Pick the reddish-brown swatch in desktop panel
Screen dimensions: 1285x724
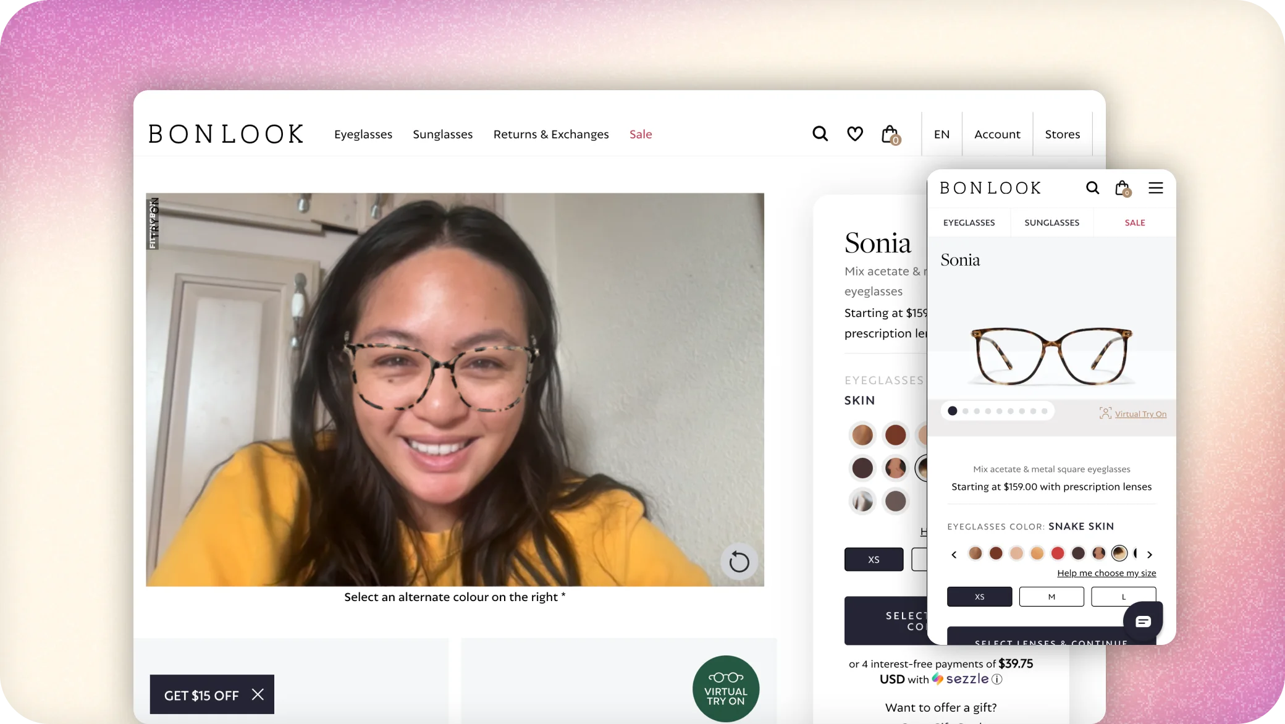[895, 435]
